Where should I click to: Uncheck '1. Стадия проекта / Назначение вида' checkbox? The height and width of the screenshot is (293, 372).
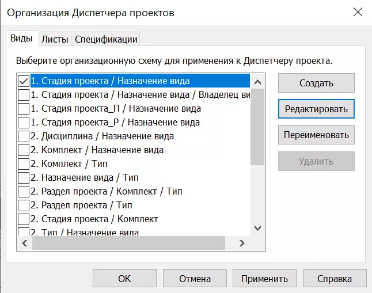click(24, 81)
